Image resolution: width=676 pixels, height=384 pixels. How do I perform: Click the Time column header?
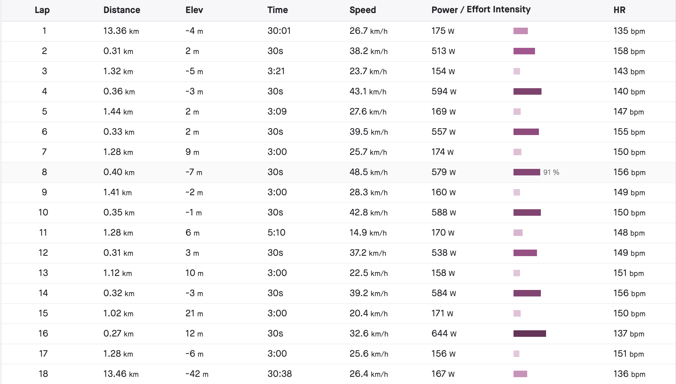[278, 10]
